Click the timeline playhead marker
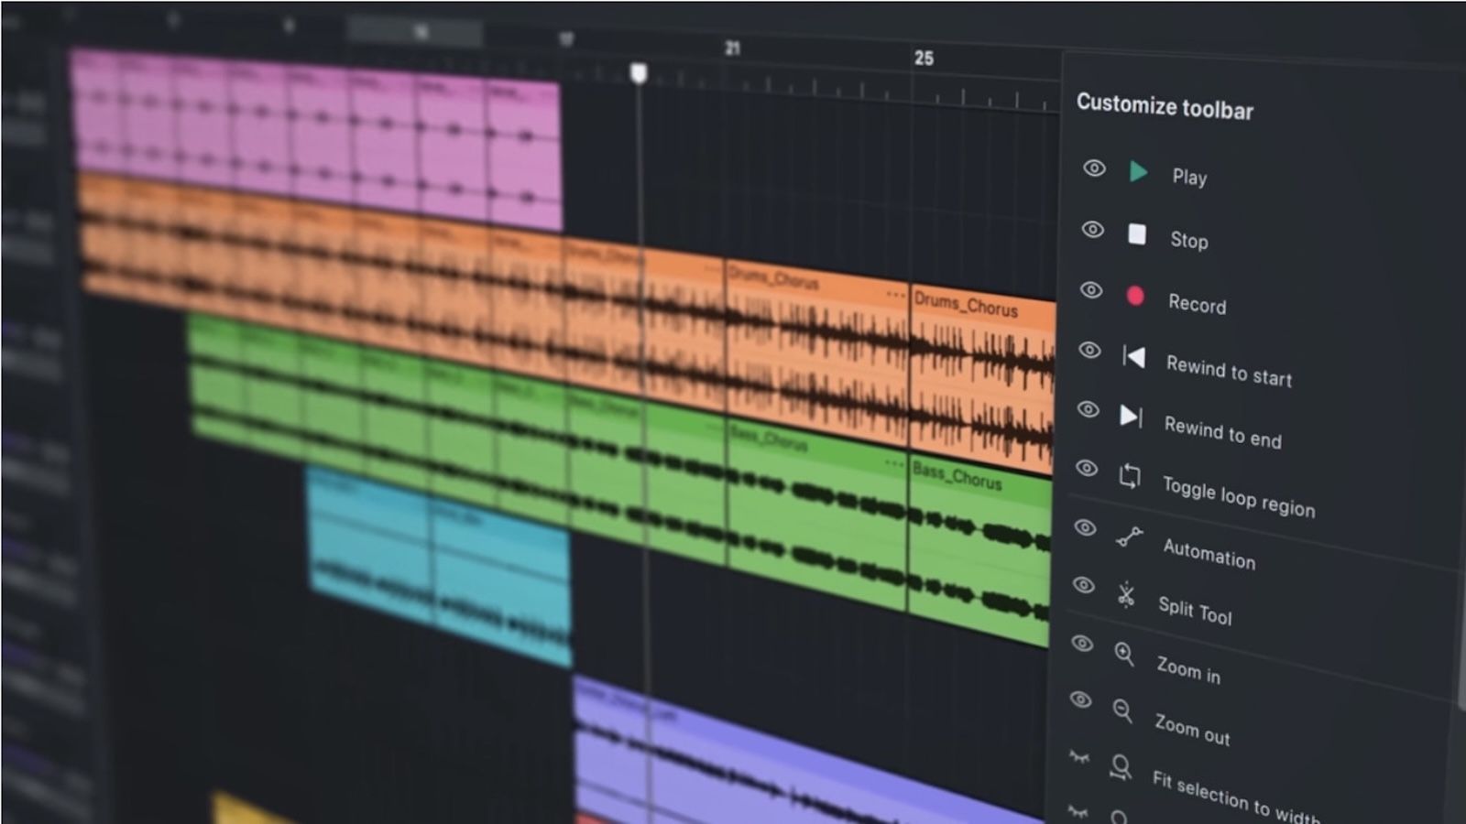The image size is (1466, 824). 639,73
